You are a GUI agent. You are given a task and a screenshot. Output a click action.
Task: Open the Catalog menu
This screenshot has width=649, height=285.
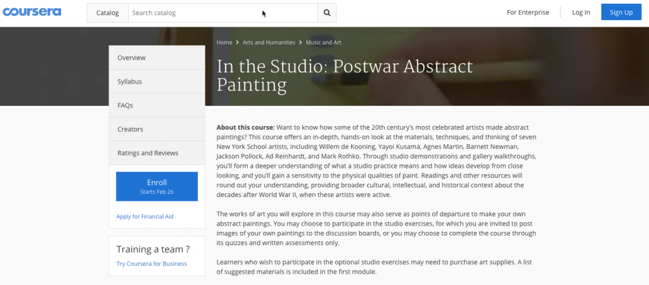pyautogui.click(x=108, y=13)
